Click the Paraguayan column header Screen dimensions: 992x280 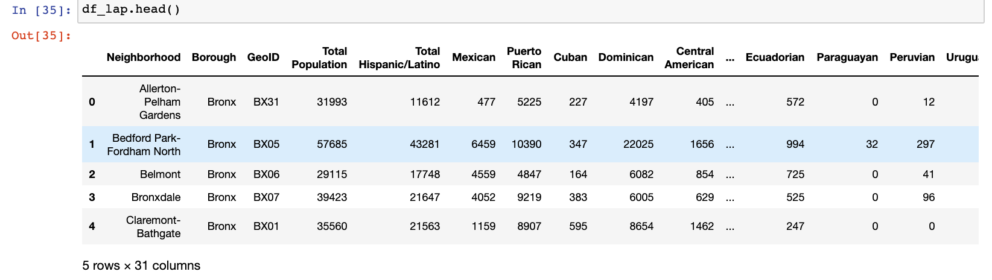pyautogui.click(x=847, y=57)
